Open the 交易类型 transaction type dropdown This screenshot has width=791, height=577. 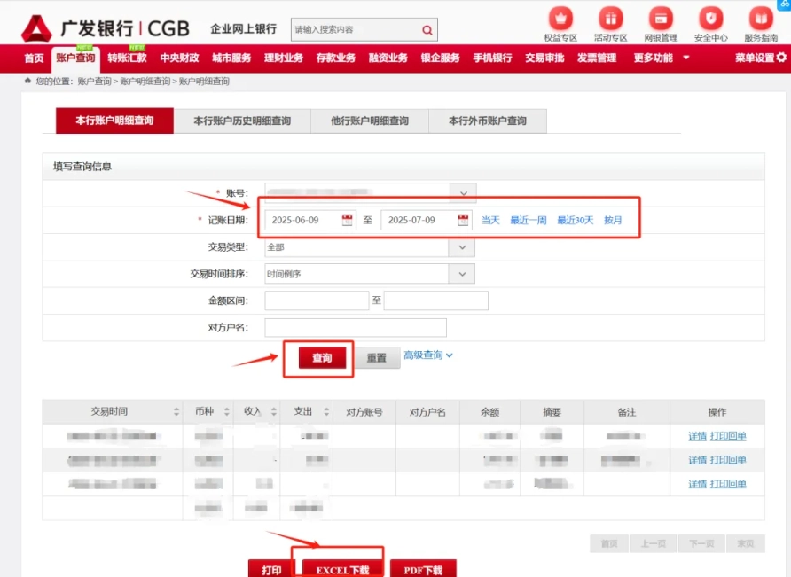[463, 246]
